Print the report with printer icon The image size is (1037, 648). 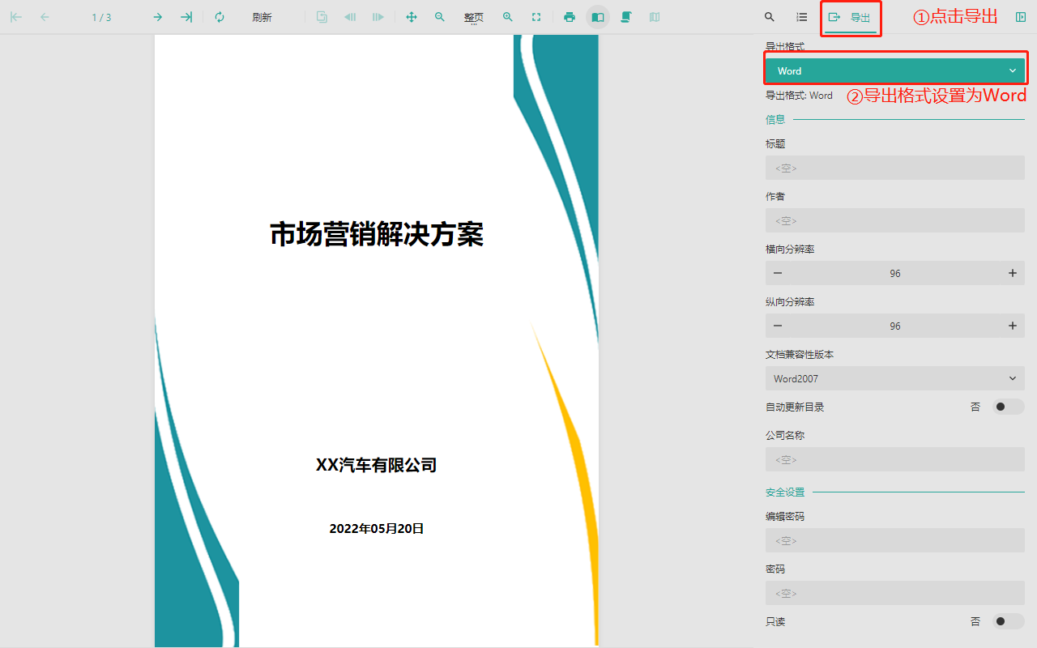570,17
